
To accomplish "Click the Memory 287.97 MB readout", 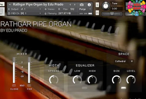I will [x=64, y=13].
